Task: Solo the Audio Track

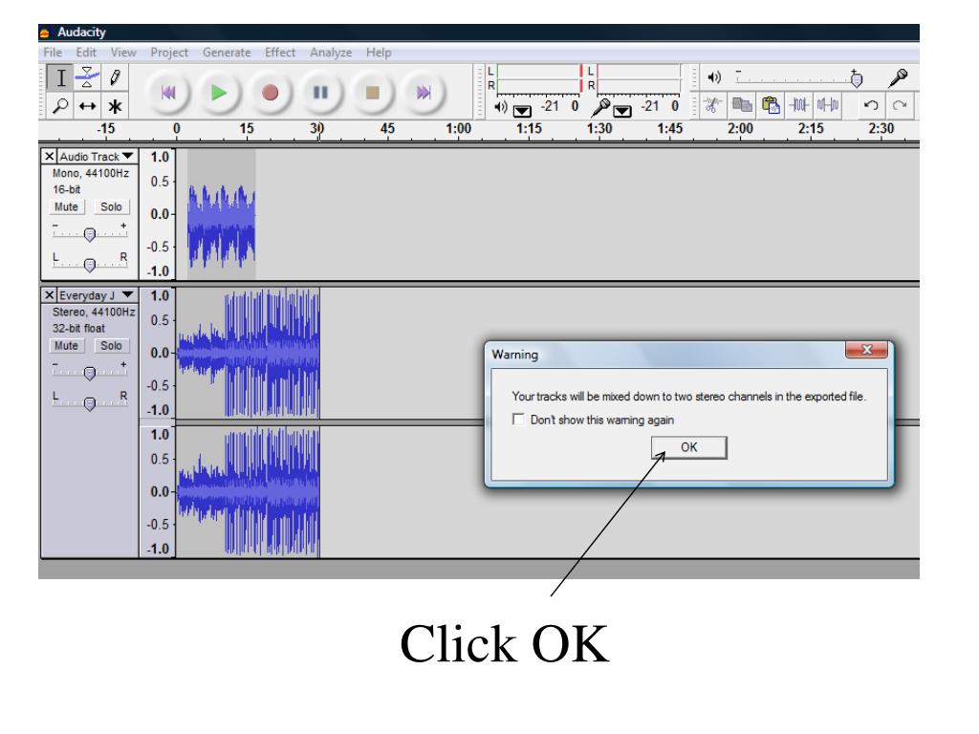Action: coord(111,206)
